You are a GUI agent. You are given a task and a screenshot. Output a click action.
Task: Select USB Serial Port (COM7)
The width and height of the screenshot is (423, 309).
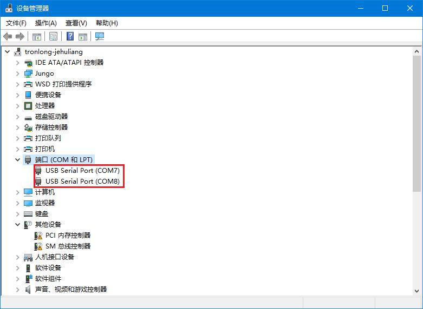click(82, 171)
